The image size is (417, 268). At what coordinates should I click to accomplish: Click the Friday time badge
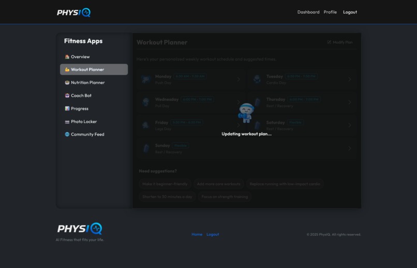(187, 123)
